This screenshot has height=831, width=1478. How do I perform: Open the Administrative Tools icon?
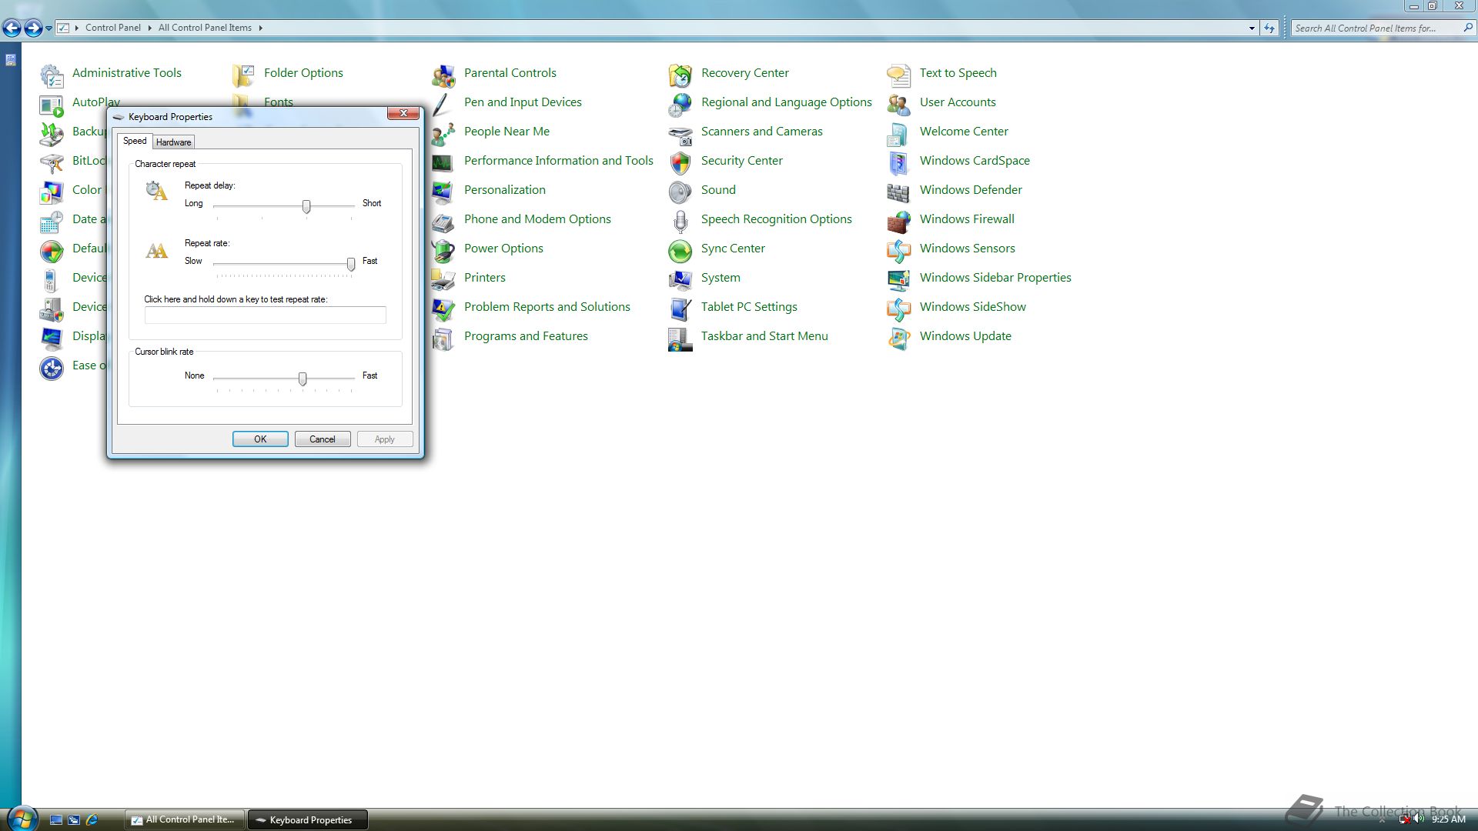[52, 75]
